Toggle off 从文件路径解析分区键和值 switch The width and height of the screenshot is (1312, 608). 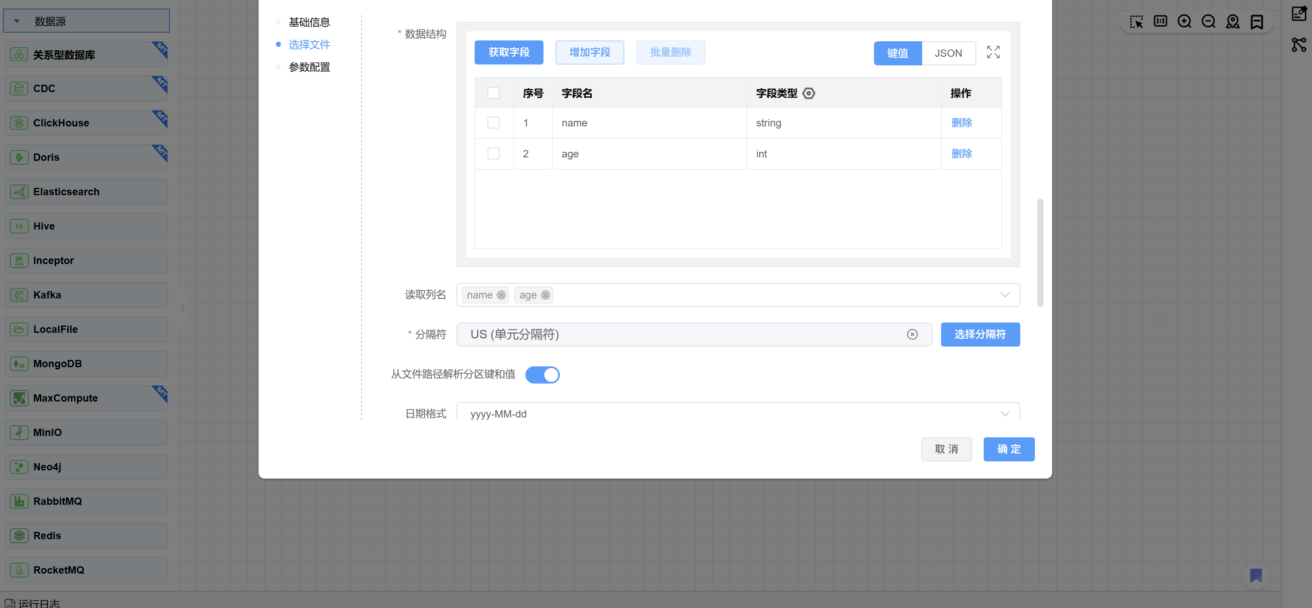tap(542, 375)
